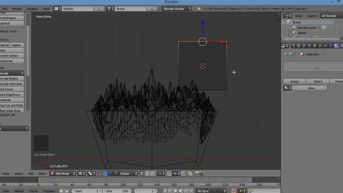Click the Subdivide button
Image resolution: width=343 pixels, height=193 pixels.
point(12,100)
